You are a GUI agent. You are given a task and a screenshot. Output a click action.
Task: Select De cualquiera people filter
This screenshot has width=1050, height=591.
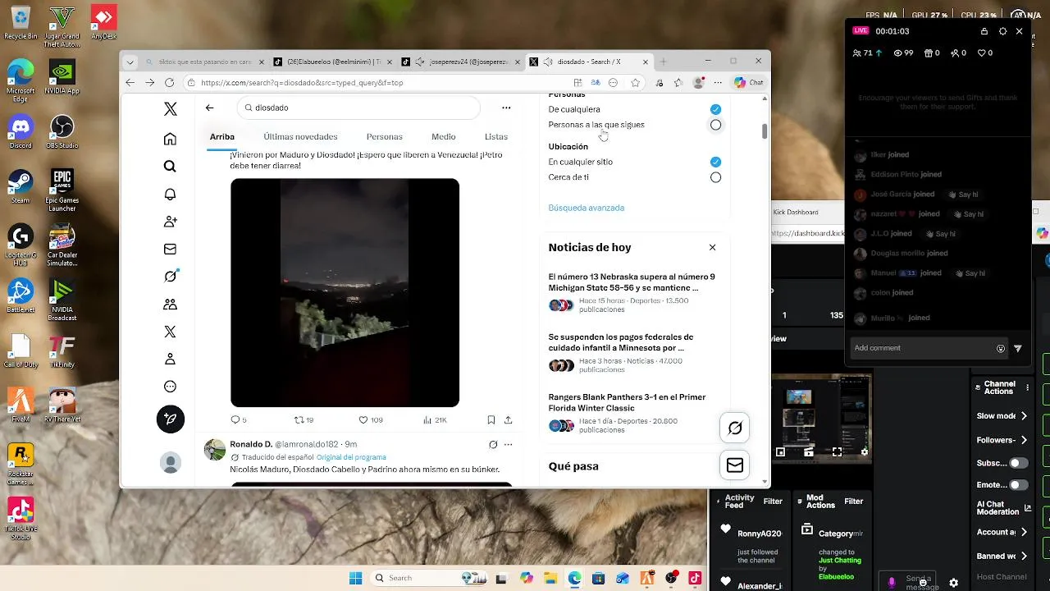(715, 109)
